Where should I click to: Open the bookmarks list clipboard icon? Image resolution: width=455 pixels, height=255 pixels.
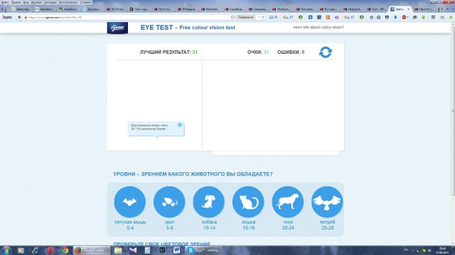click(x=379, y=17)
